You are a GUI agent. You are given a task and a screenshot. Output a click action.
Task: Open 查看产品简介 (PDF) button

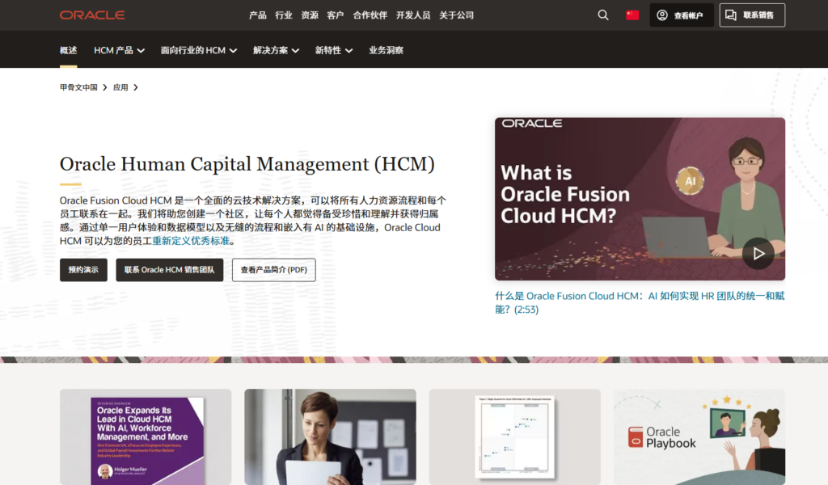(x=273, y=270)
